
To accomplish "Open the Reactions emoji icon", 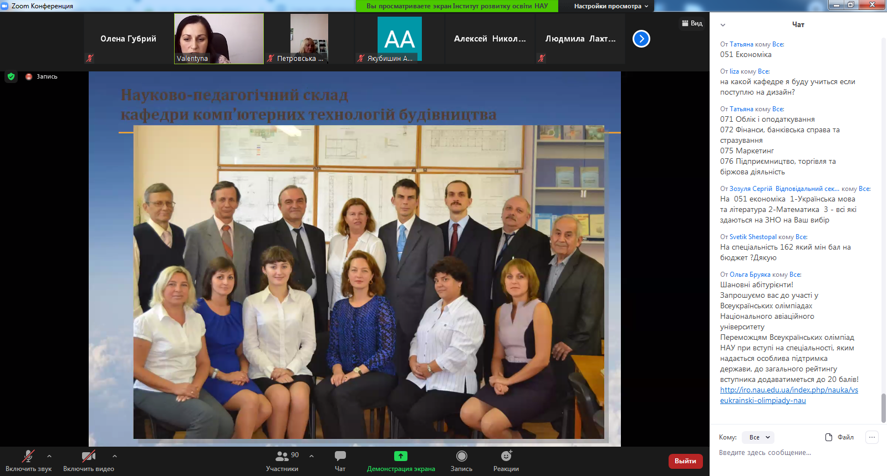I will (506, 456).
